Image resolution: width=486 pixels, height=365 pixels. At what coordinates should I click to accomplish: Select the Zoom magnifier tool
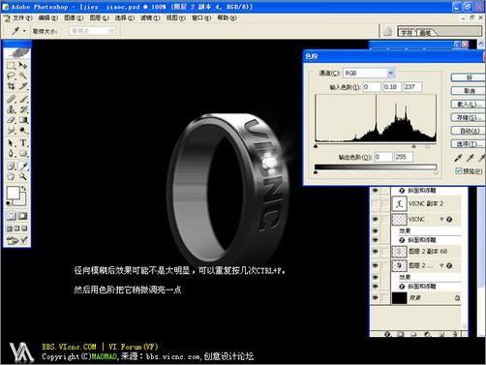[23, 176]
